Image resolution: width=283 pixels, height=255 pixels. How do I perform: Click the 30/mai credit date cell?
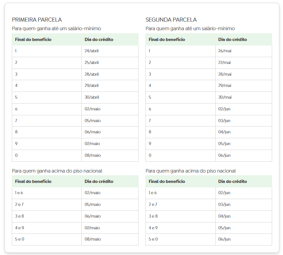[225, 97]
